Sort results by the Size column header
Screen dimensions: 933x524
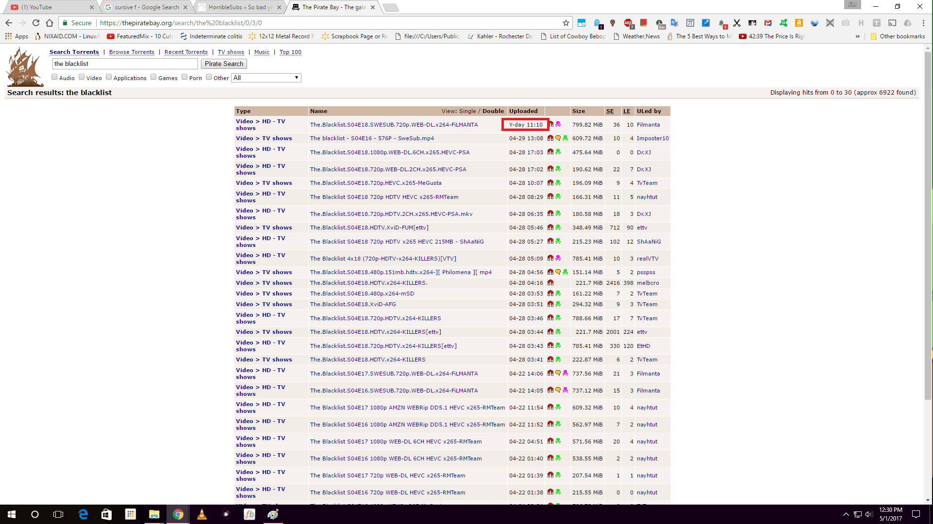click(x=578, y=111)
